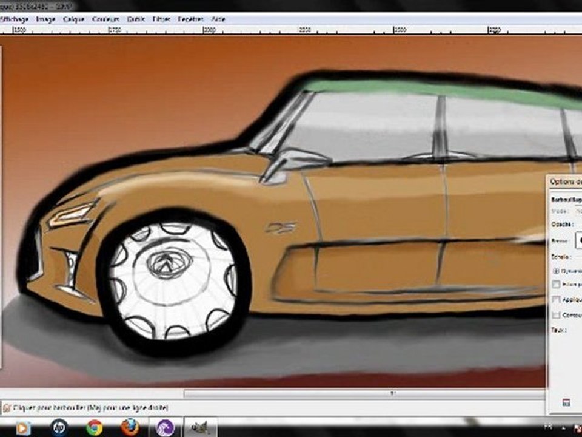The height and width of the screenshot is (437, 582).
Task: Click the Échelle label in tool options
Action: pos(560,257)
